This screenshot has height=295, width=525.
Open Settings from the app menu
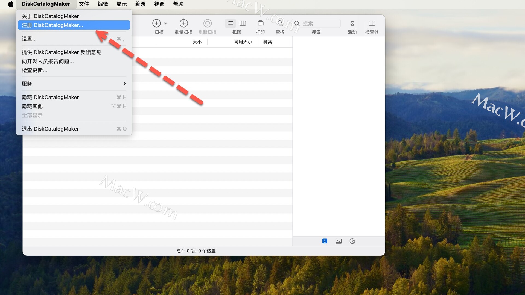tap(29, 39)
